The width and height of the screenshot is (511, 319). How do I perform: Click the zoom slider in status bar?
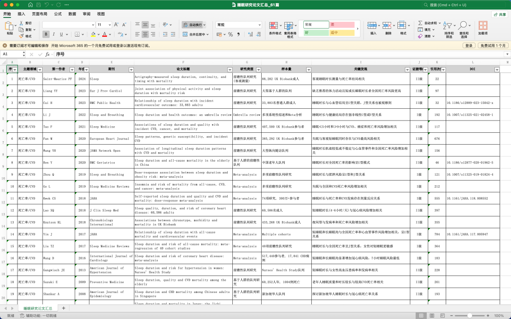click(x=469, y=315)
